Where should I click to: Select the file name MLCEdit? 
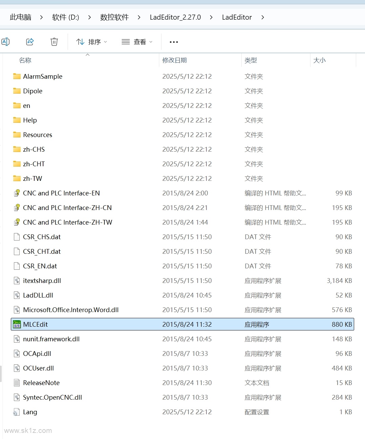point(36,324)
